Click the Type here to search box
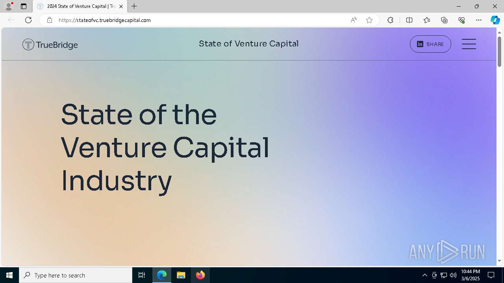The image size is (504, 283). 76,275
